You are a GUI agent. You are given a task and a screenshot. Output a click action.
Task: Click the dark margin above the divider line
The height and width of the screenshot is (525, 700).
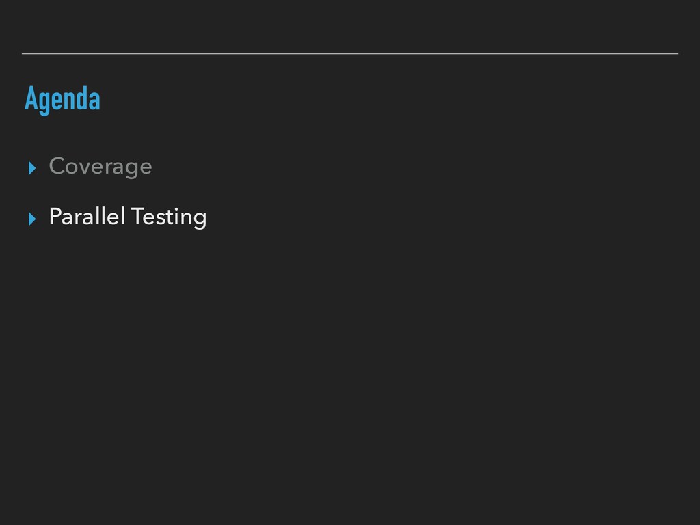(350, 25)
